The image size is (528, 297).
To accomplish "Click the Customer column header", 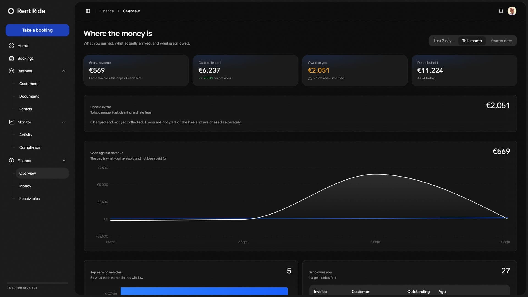I will pyautogui.click(x=361, y=291).
